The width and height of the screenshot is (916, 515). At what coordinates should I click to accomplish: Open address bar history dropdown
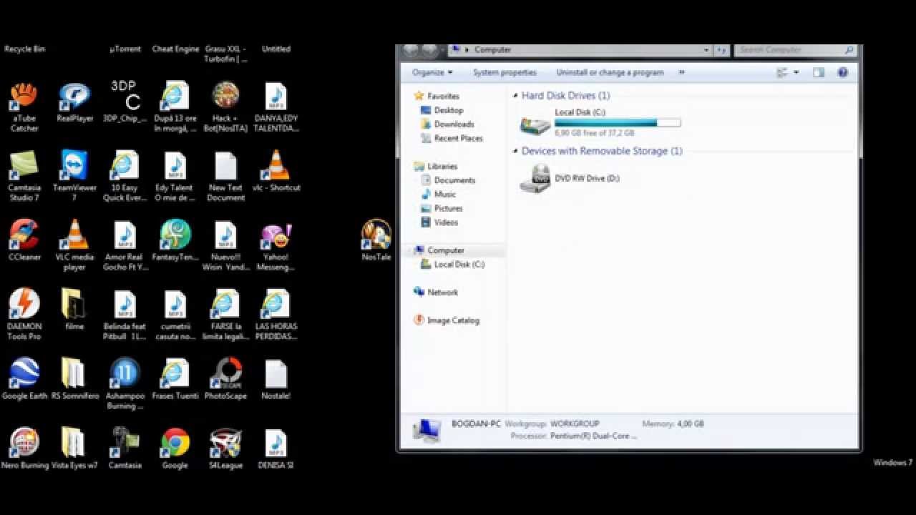coord(706,50)
